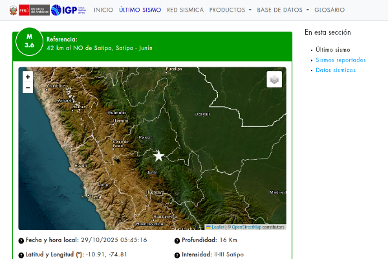Click the Ucayali label on the map

tap(202, 114)
